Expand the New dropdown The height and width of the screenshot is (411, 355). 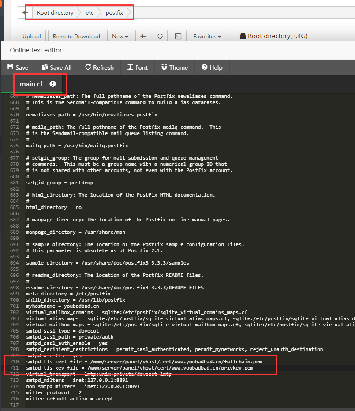click(120, 36)
